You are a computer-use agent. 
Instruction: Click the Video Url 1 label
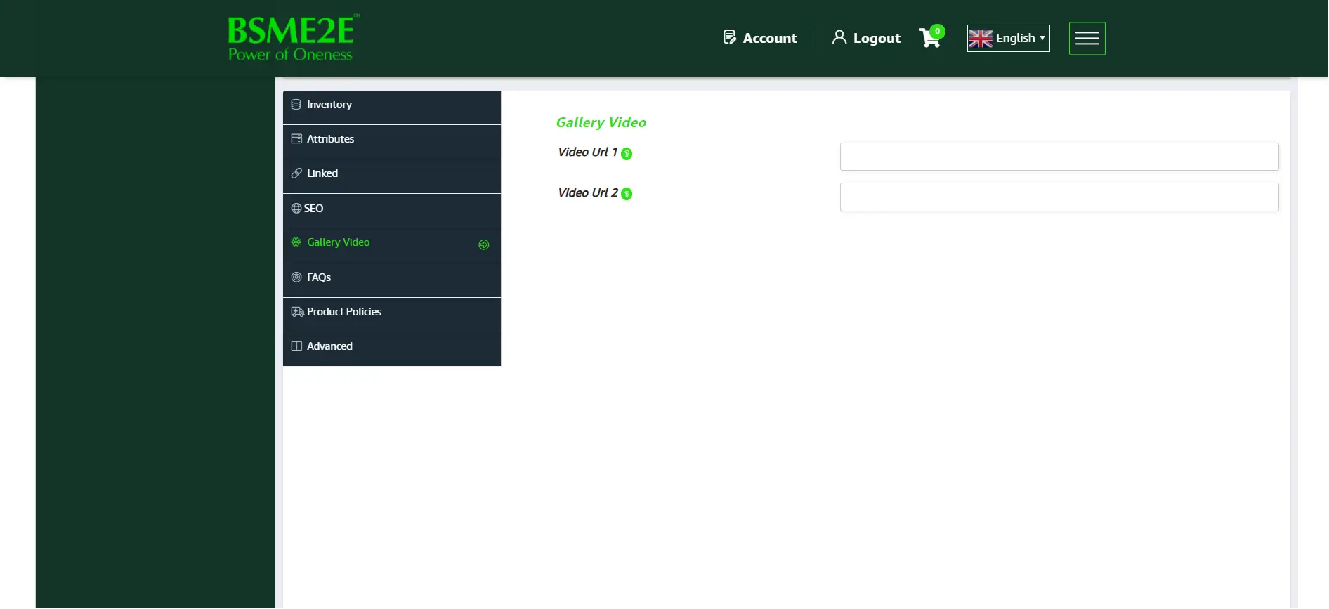click(x=588, y=152)
